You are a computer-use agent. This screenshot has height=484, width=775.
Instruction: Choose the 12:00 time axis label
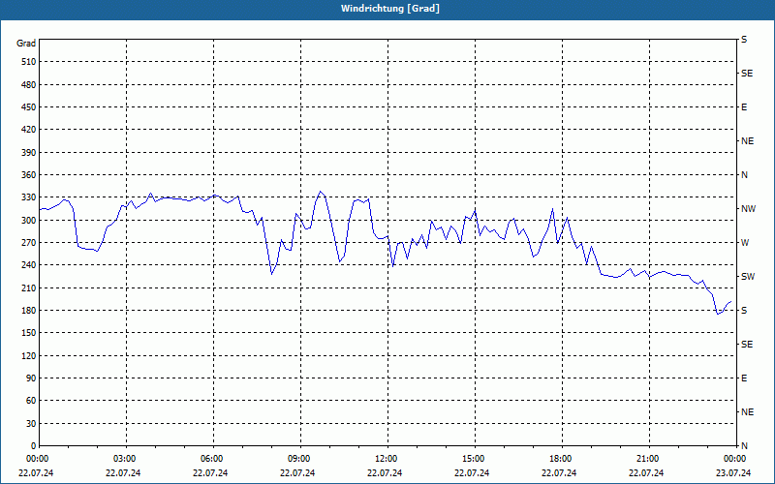386,459
